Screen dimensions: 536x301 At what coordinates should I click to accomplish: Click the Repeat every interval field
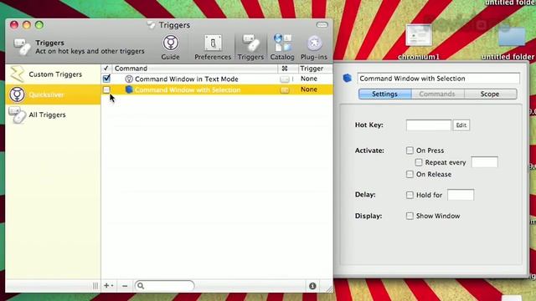[484, 162]
